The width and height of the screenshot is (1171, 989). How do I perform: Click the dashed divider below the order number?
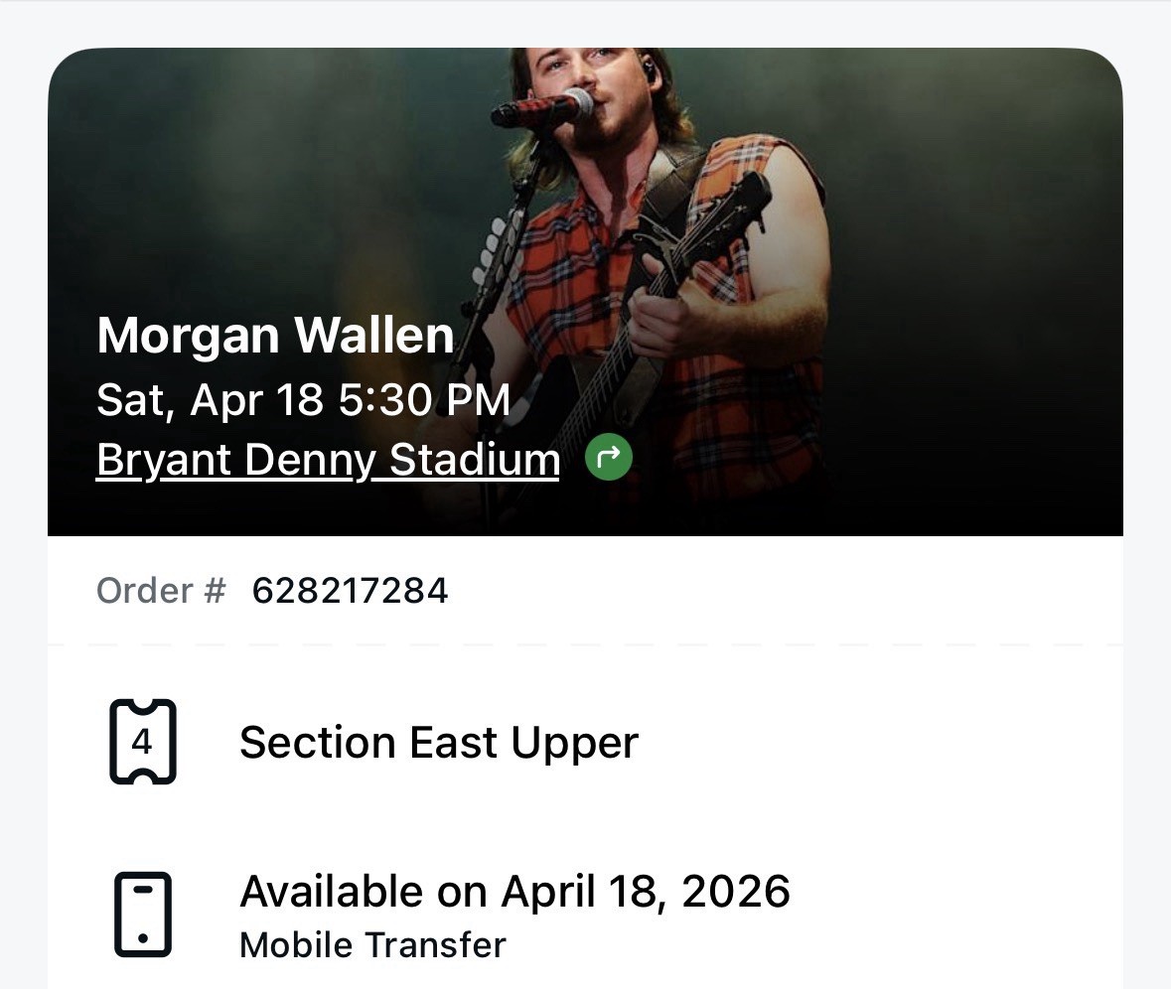coord(585,644)
